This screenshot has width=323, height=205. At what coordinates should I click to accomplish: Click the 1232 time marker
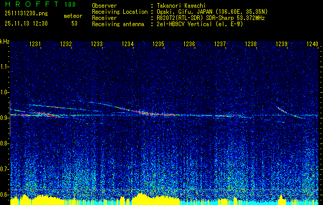click(x=66, y=44)
